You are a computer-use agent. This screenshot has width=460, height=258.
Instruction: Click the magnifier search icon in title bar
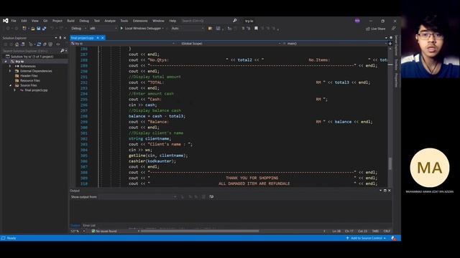[x=235, y=21]
